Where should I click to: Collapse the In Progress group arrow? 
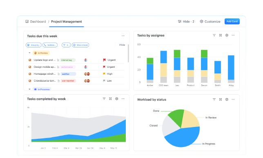(29, 89)
